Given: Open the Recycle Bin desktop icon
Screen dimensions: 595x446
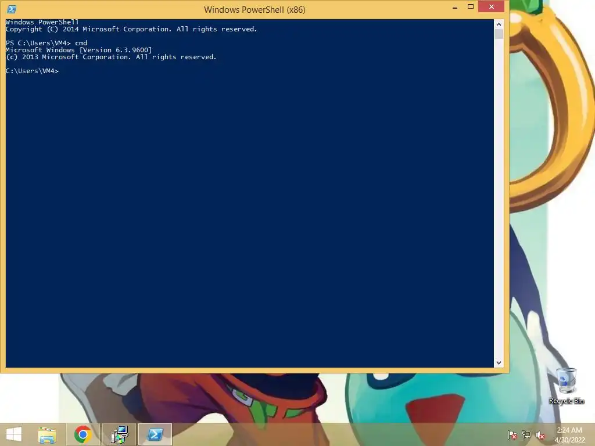Looking at the screenshot, I should pyautogui.click(x=567, y=386).
